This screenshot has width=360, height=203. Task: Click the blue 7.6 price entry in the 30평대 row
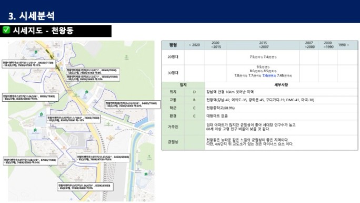pos(269,75)
